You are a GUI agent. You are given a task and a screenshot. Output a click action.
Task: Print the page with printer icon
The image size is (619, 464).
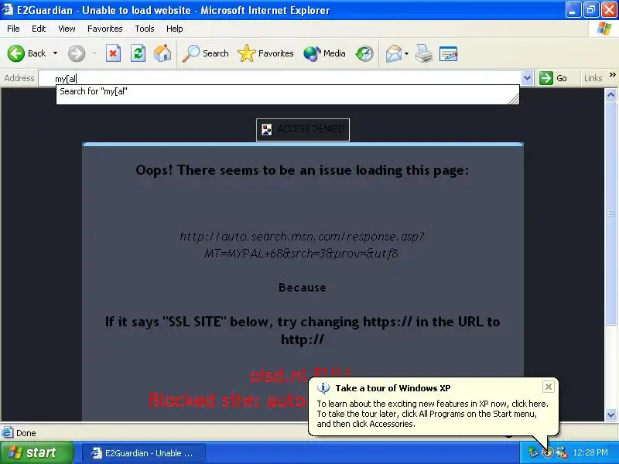coord(423,53)
